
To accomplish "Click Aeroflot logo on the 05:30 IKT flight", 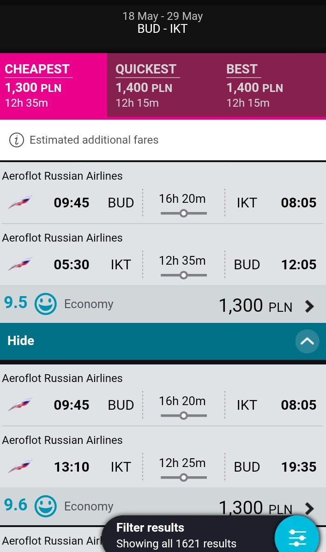I will (20, 264).
